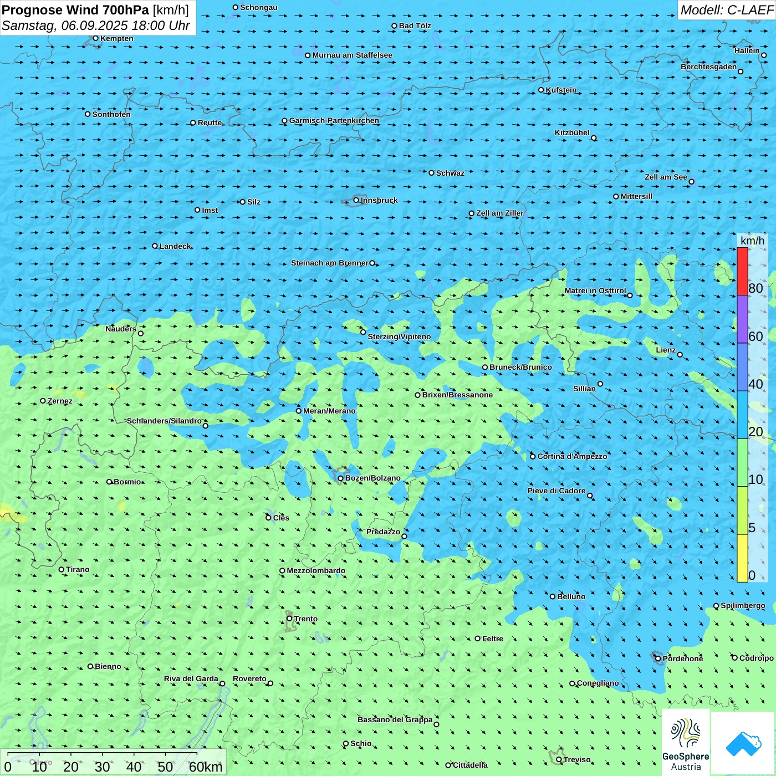Click the 'Meran/Merano' label
Viewport: 776px width, 776px height.
[329, 411]
